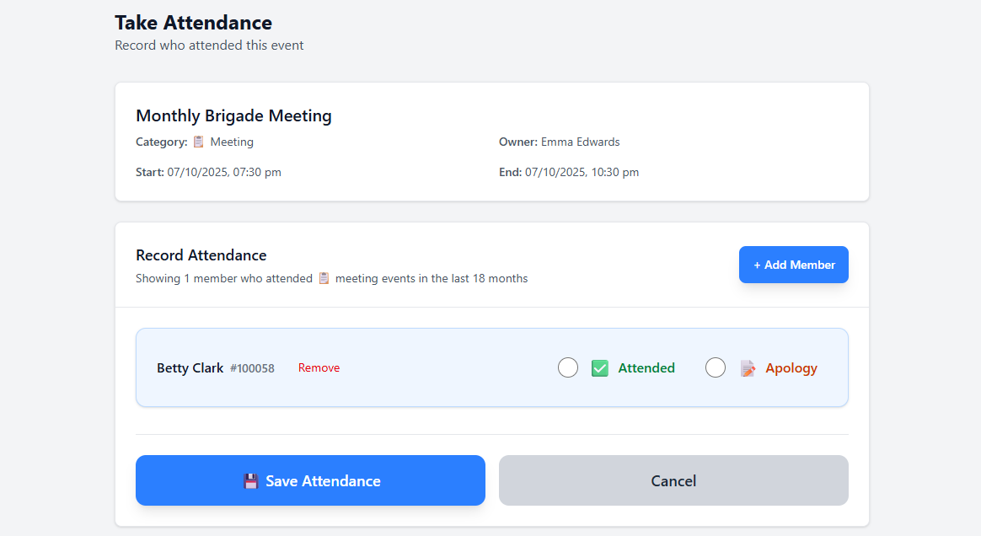Click the "+ Add Member" button
The height and width of the screenshot is (536, 981).
(x=793, y=265)
